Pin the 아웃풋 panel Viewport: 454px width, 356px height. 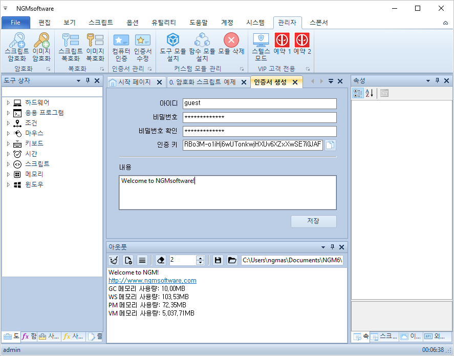click(x=332, y=247)
